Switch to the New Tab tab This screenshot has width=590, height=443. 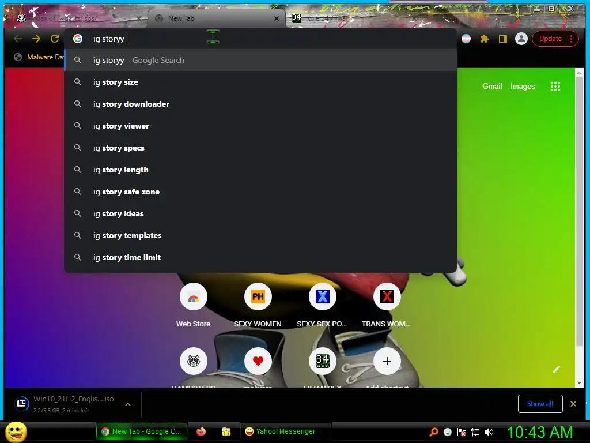tap(217, 18)
